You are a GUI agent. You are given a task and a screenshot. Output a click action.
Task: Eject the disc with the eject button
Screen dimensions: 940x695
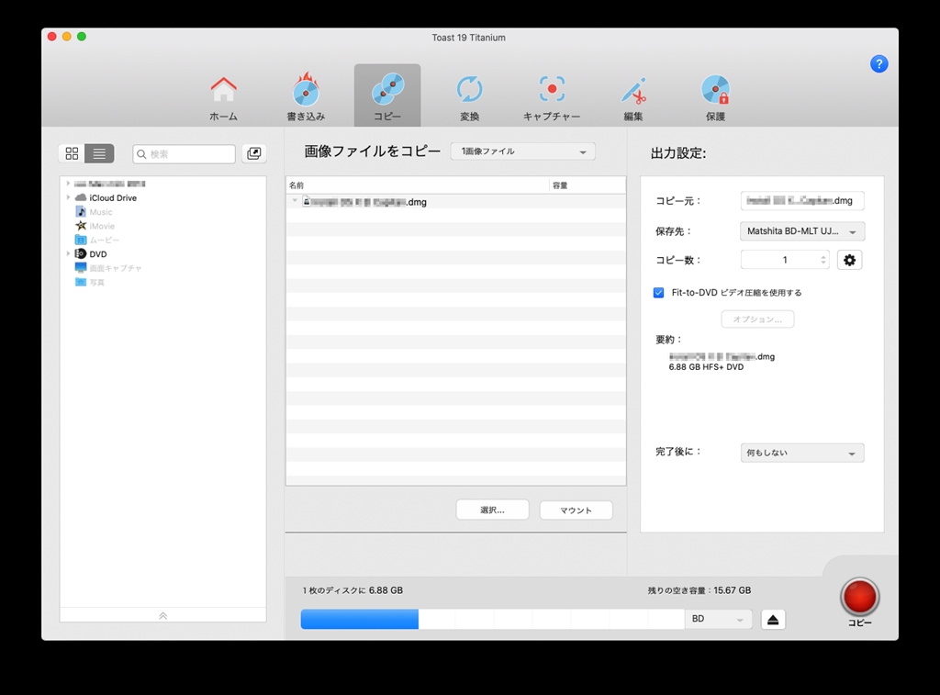(773, 620)
